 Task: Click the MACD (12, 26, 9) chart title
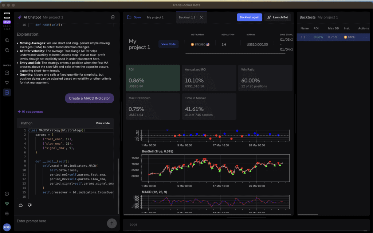click(154, 192)
